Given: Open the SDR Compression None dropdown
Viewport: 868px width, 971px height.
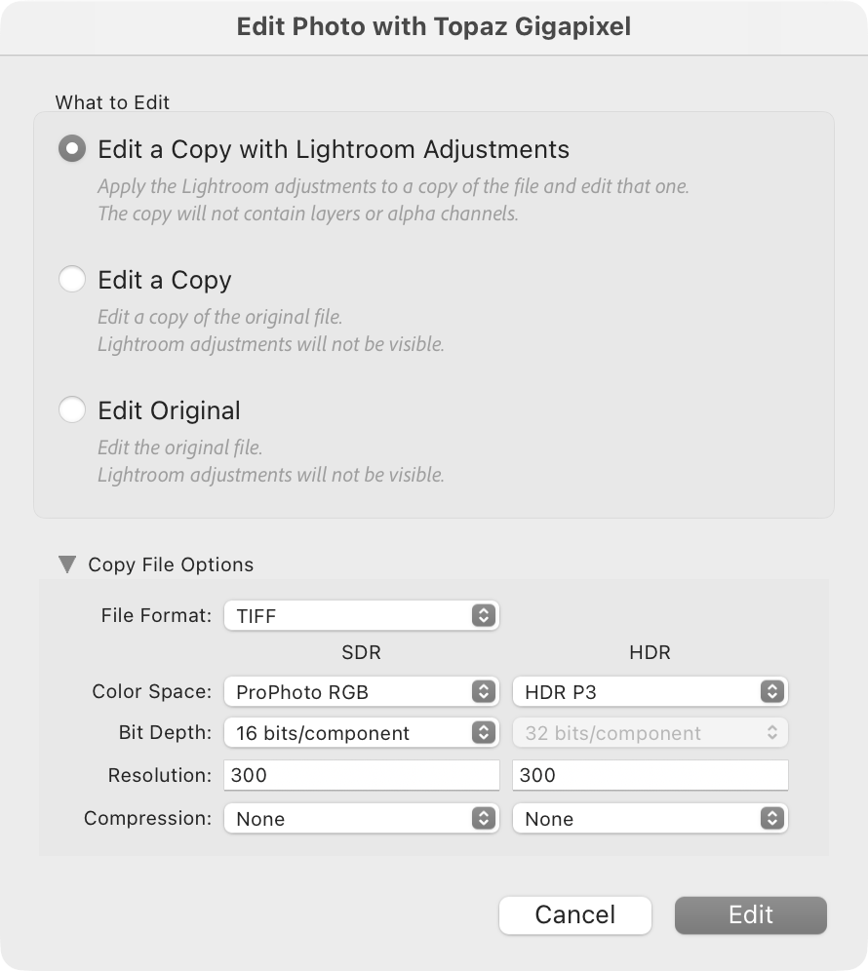Looking at the screenshot, I should pyautogui.click(x=361, y=819).
